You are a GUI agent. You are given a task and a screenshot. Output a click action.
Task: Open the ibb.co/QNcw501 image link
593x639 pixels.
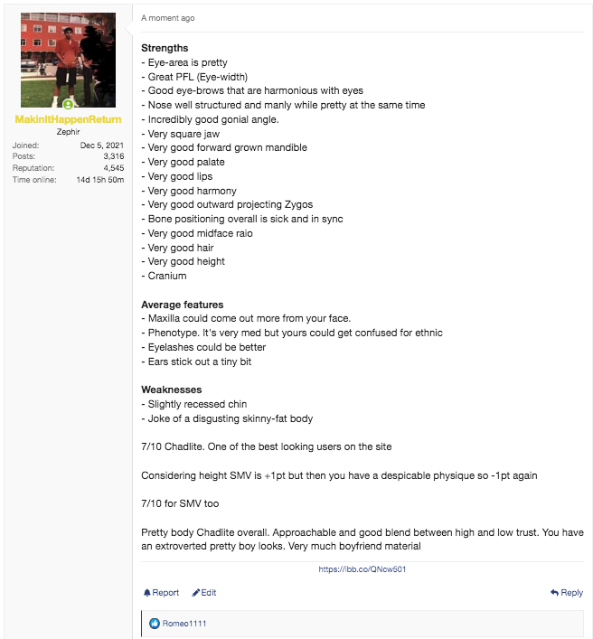pyautogui.click(x=362, y=569)
